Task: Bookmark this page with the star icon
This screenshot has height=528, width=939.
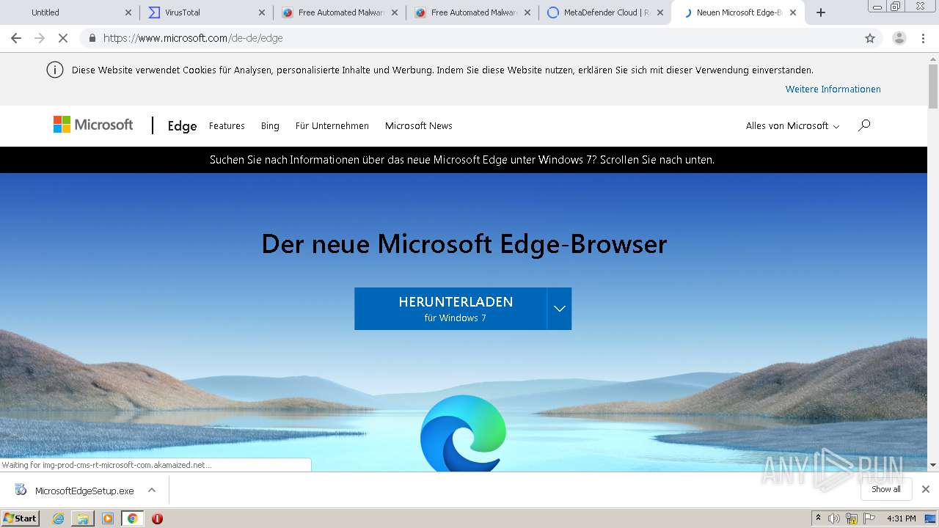Action: click(x=870, y=38)
